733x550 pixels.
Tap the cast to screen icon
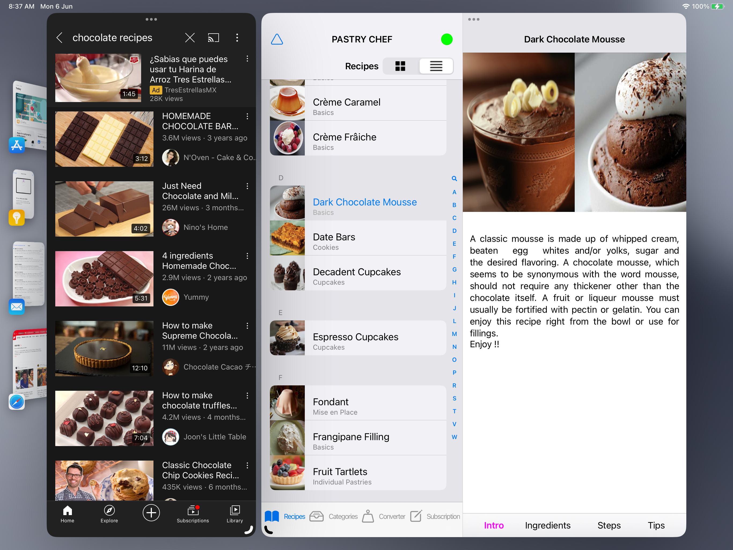pos(213,38)
